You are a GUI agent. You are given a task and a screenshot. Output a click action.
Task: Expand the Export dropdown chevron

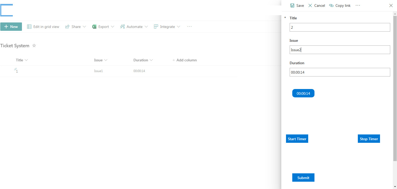pos(113,27)
